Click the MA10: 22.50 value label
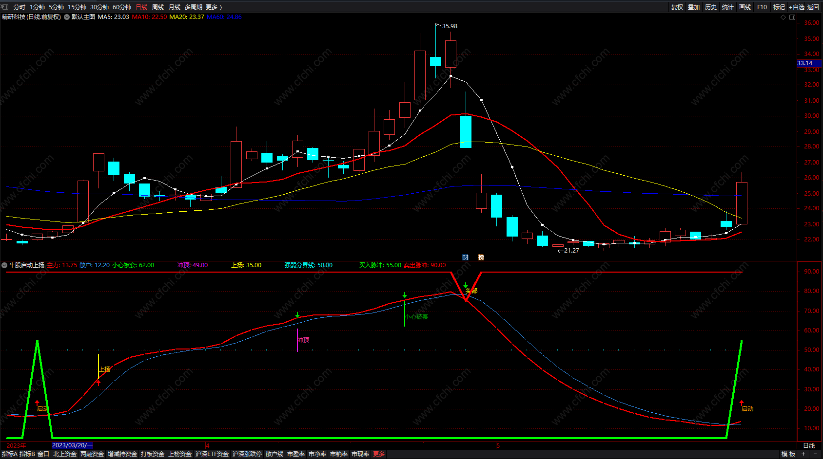823x459 pixels. click(149, 17)
